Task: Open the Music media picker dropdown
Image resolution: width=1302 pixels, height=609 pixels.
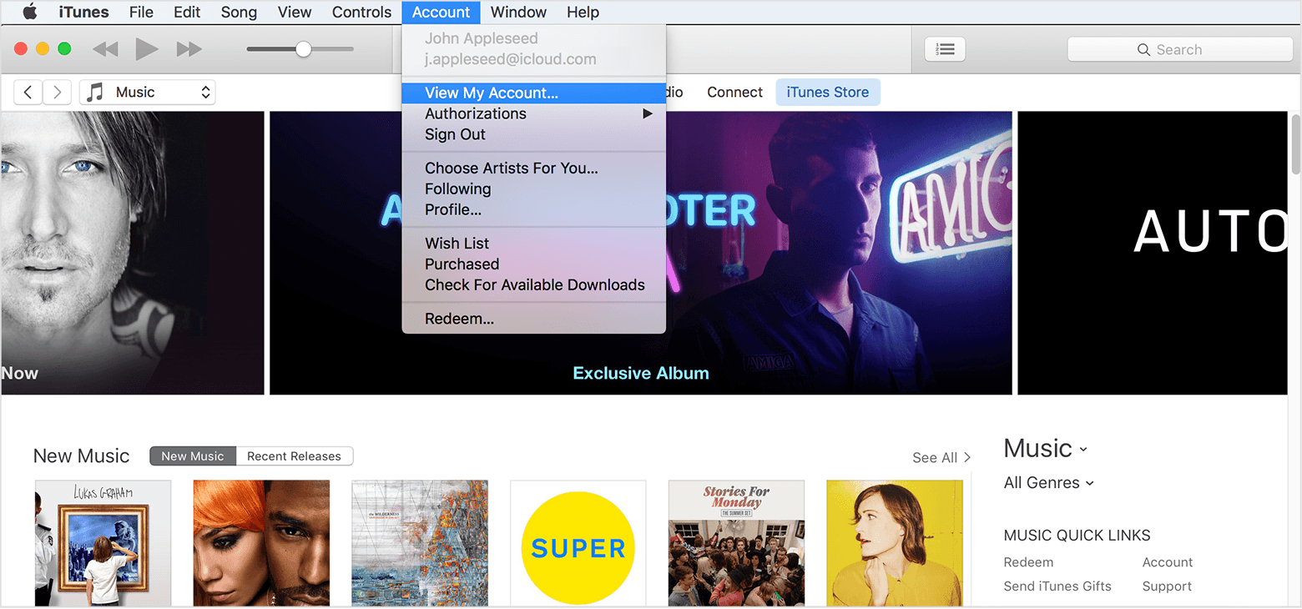Action: (x=148, y=93)
